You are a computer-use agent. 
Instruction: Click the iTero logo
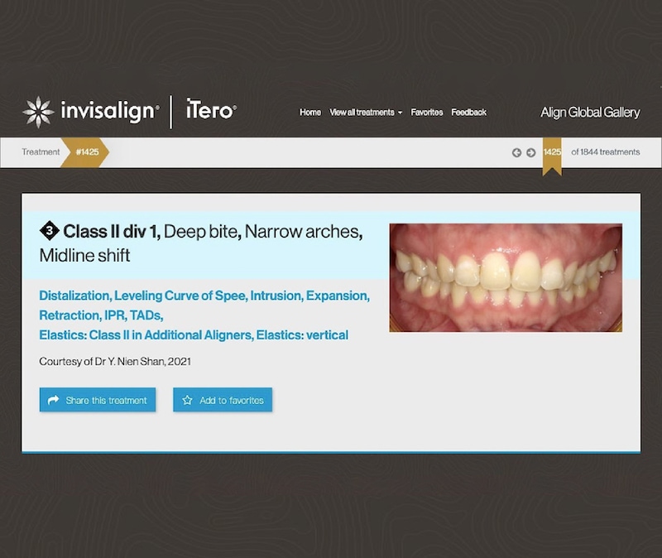click(211, 111)
